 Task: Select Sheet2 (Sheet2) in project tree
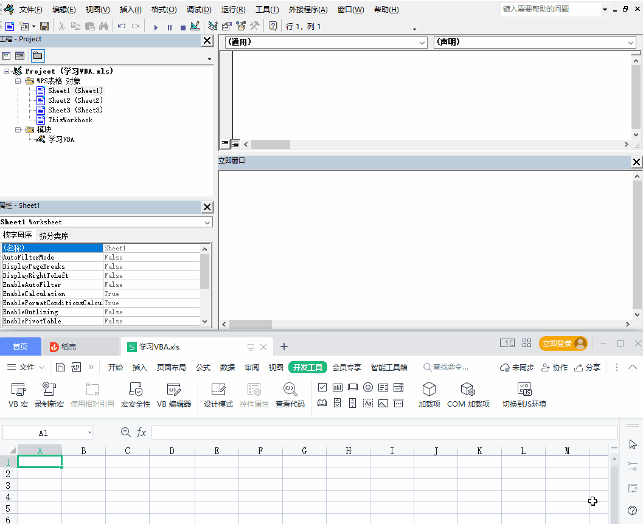[75, 100]
